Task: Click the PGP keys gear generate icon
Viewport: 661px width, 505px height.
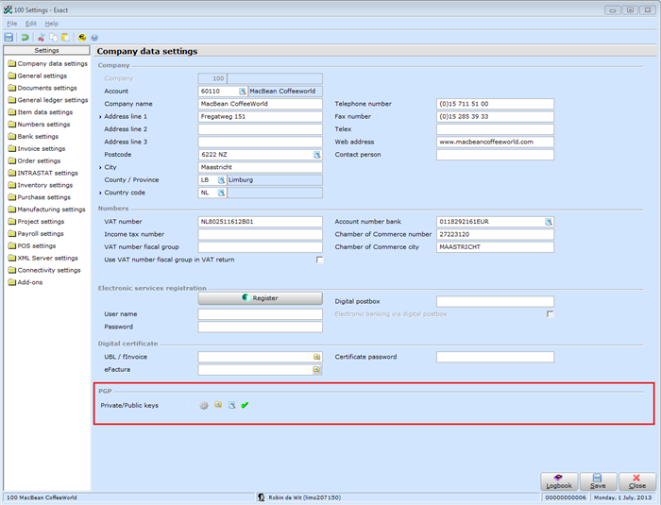Action: coord(204,406)
